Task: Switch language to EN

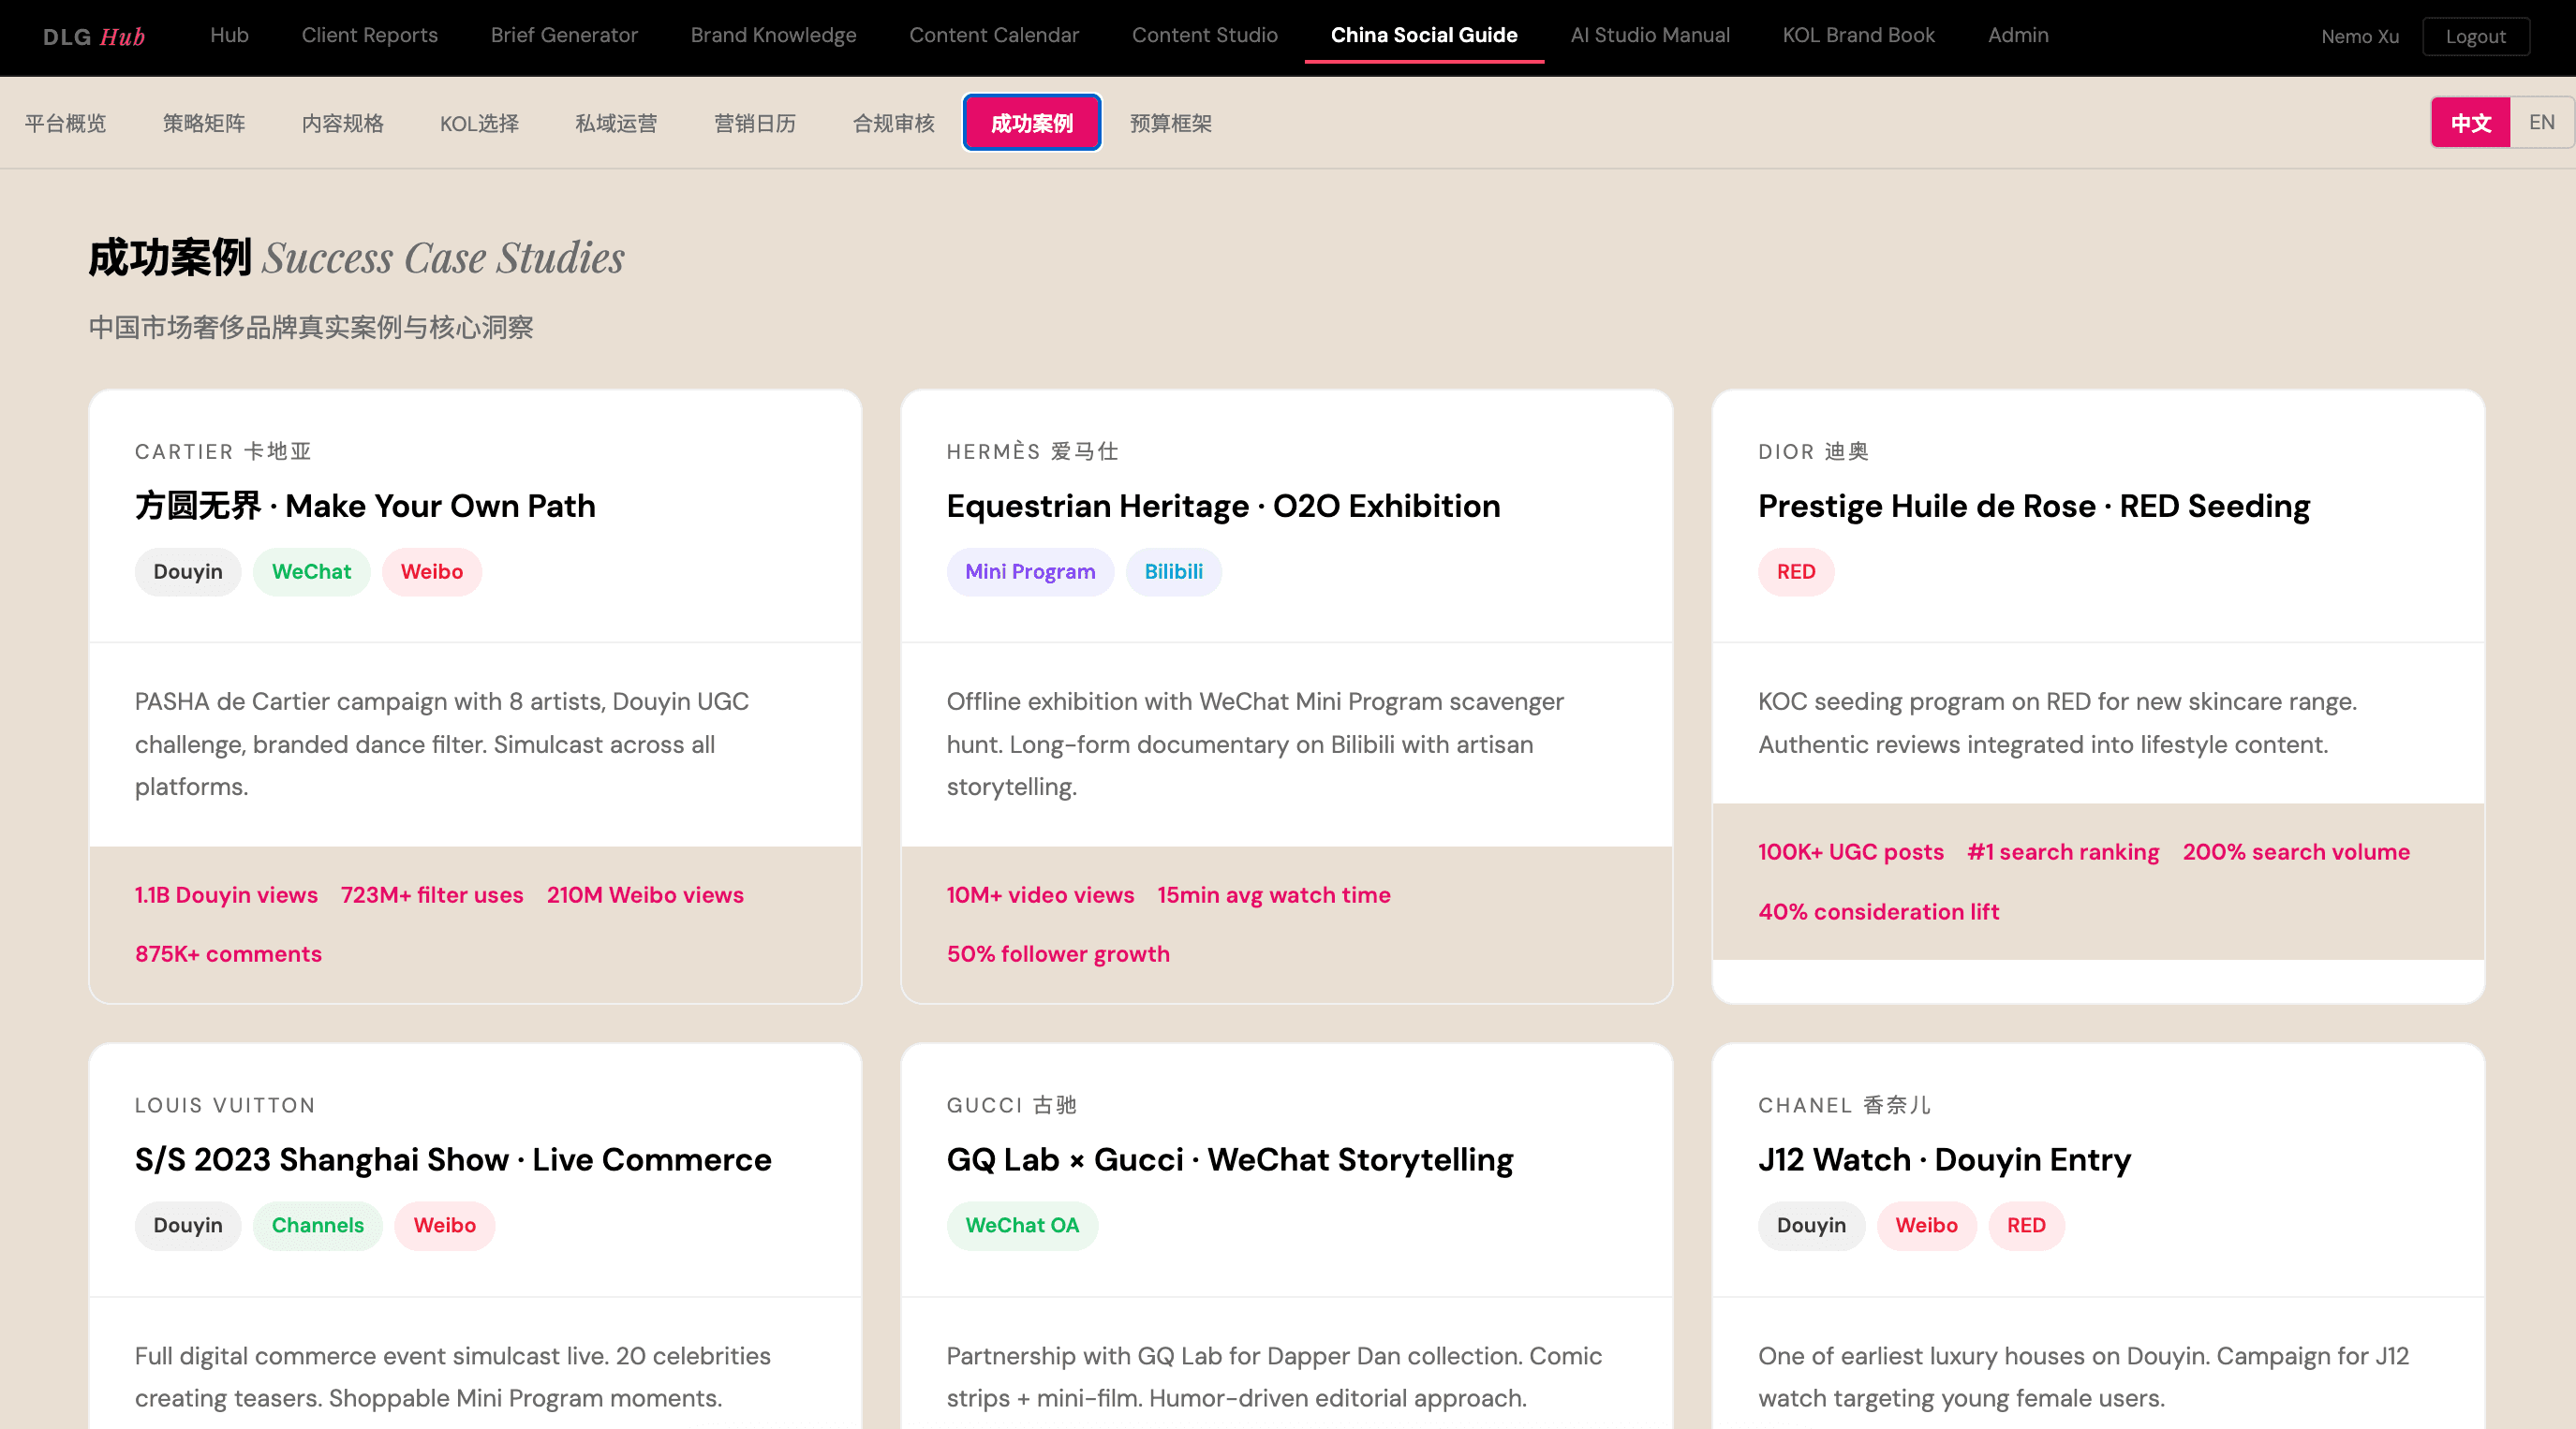Action: [x=2541, y=122]
